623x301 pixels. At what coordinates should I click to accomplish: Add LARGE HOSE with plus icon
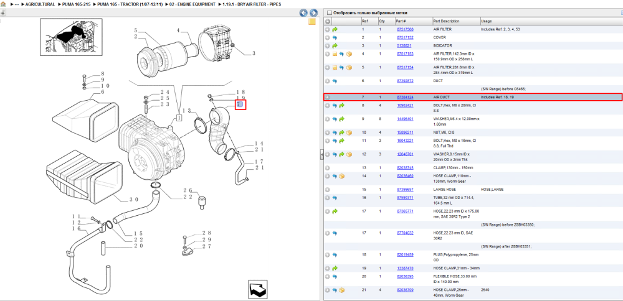[x=328, y=190]
